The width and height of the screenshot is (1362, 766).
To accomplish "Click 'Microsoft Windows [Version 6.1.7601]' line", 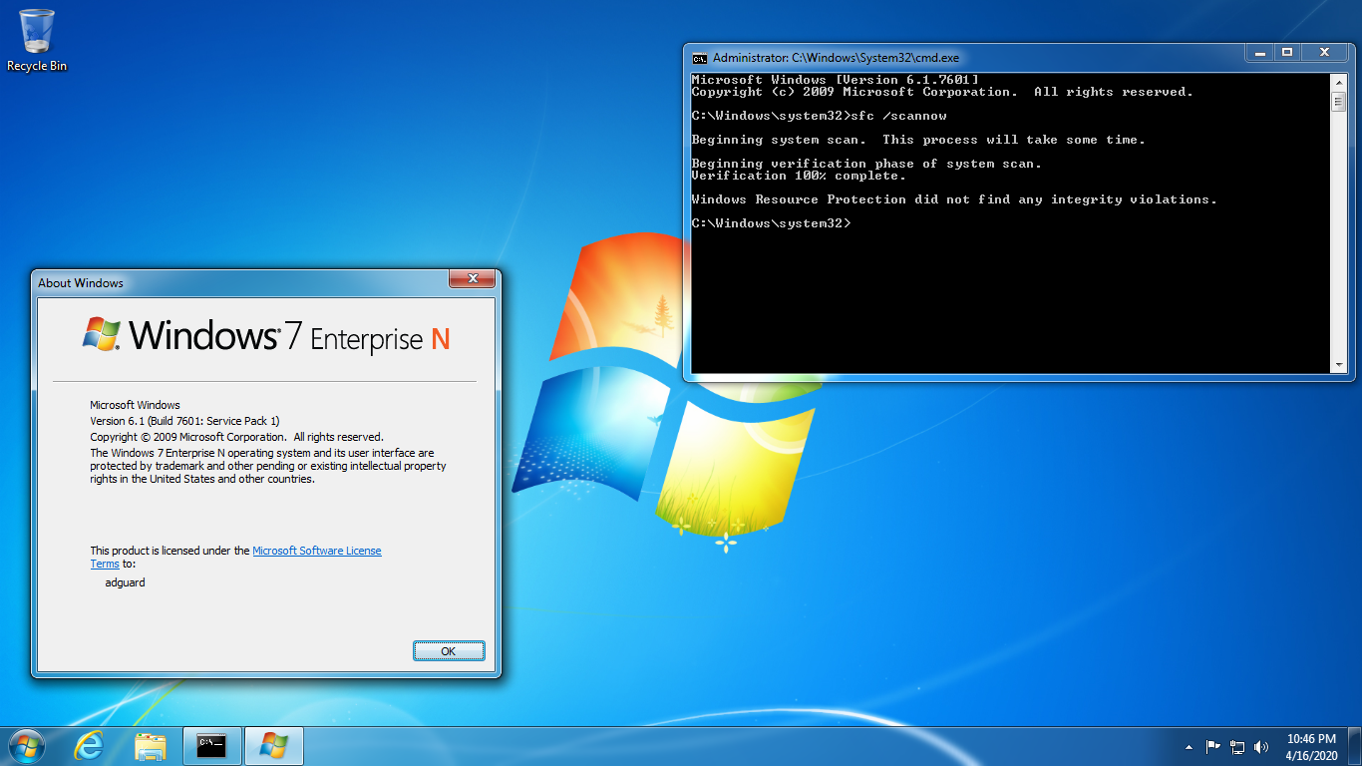I will click(835, 80).
